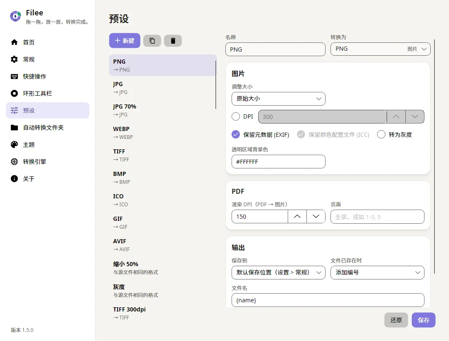
Task: Select the TIFF 300dpi preset
Action: click(162, 313)
